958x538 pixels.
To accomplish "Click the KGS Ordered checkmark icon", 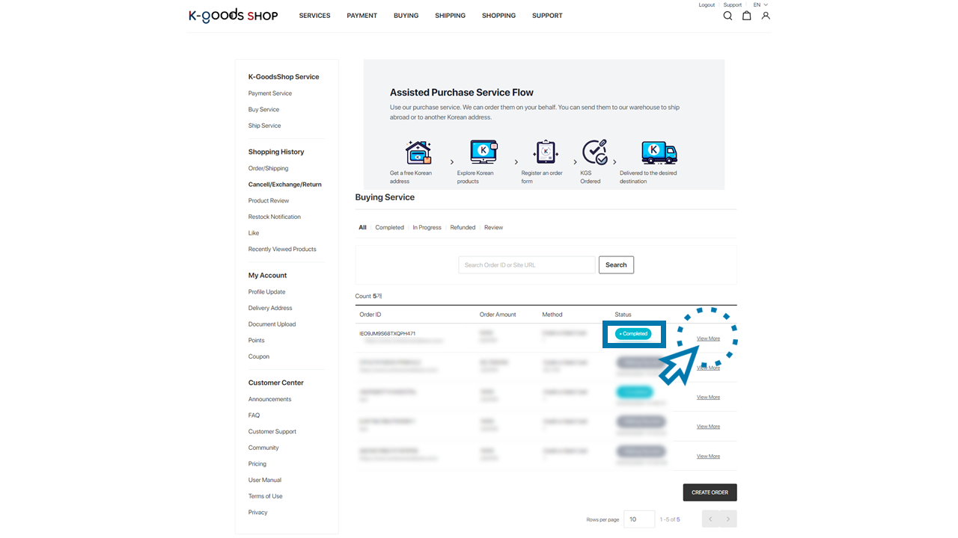I will [x=594, y=152].
